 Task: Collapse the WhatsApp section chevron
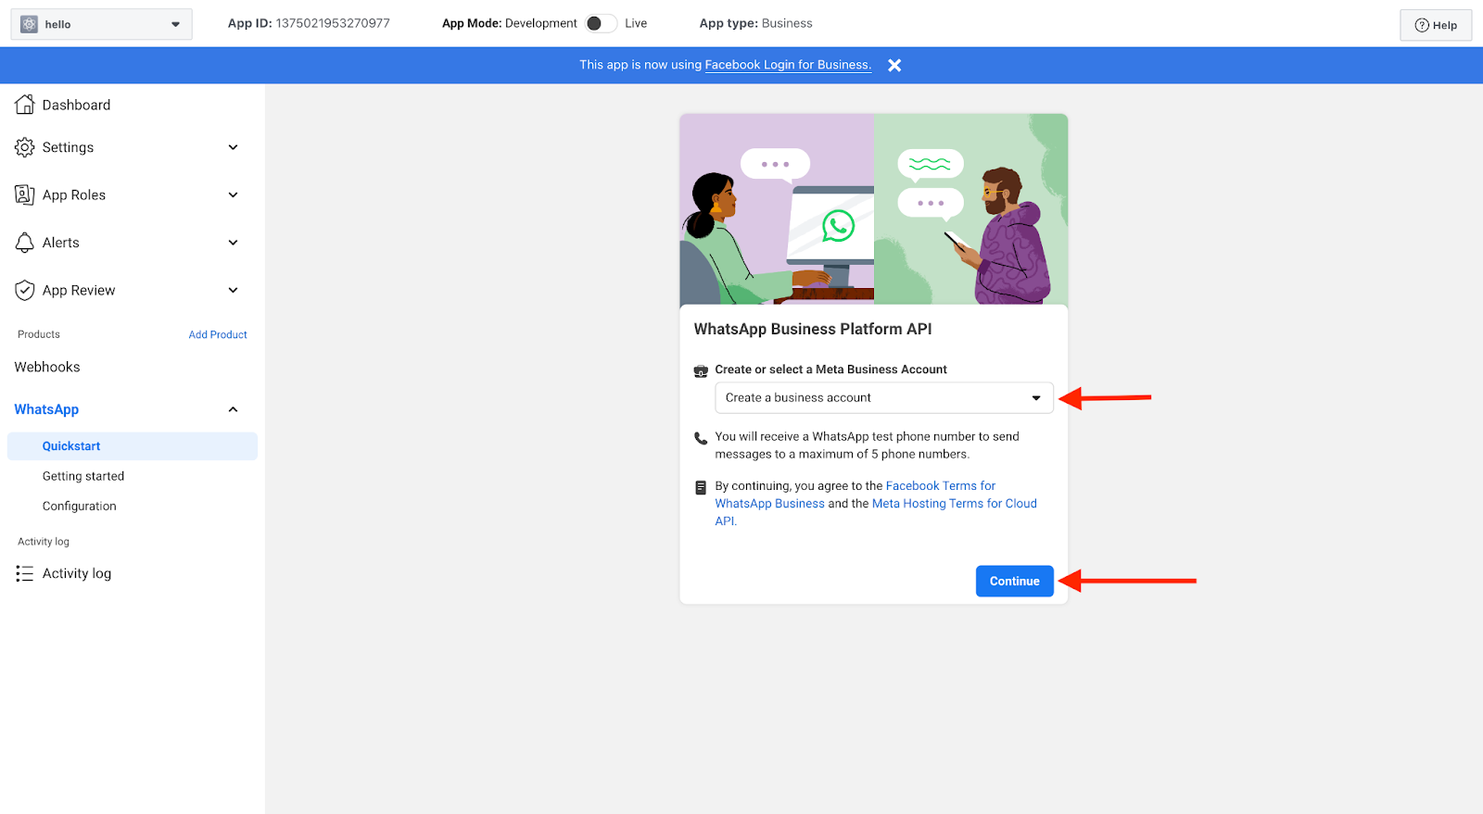pos(234,409)
